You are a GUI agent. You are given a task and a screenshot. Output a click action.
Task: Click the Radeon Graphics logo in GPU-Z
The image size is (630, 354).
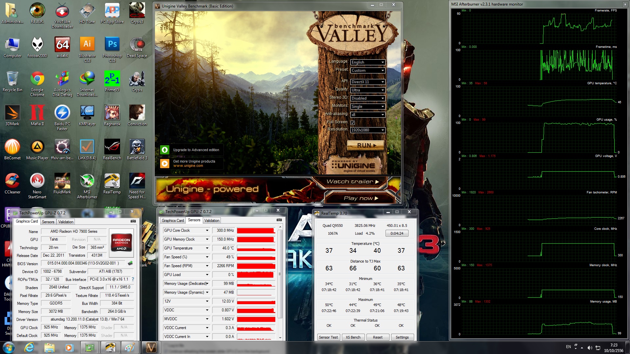[121, 242]
